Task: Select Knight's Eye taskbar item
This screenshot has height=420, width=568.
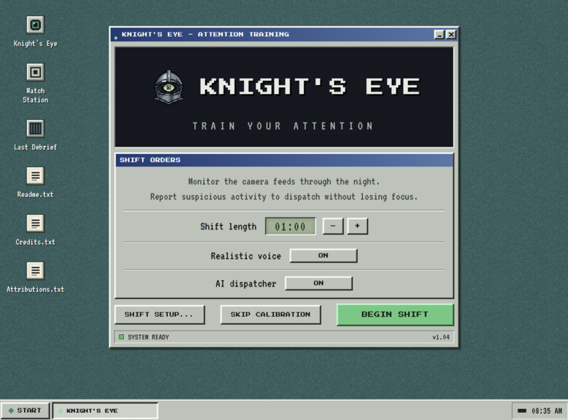Action: click(x=105, y=410)
